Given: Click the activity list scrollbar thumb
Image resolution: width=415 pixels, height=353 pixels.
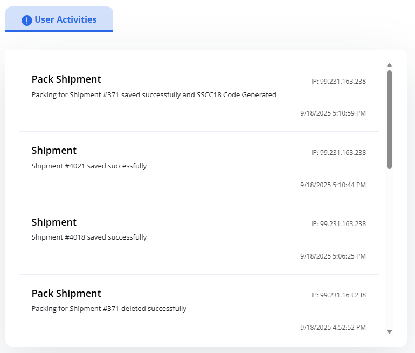Looking at the screenshot, I should click(389, 119).
